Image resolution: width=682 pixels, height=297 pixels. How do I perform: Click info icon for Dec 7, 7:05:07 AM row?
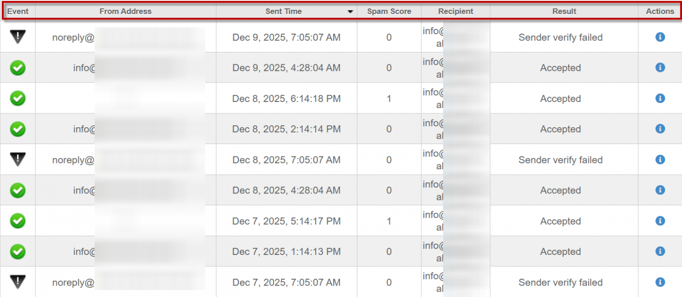[660, 282]
